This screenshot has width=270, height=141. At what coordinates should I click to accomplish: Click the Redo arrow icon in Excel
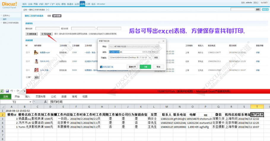click(18, 91)
